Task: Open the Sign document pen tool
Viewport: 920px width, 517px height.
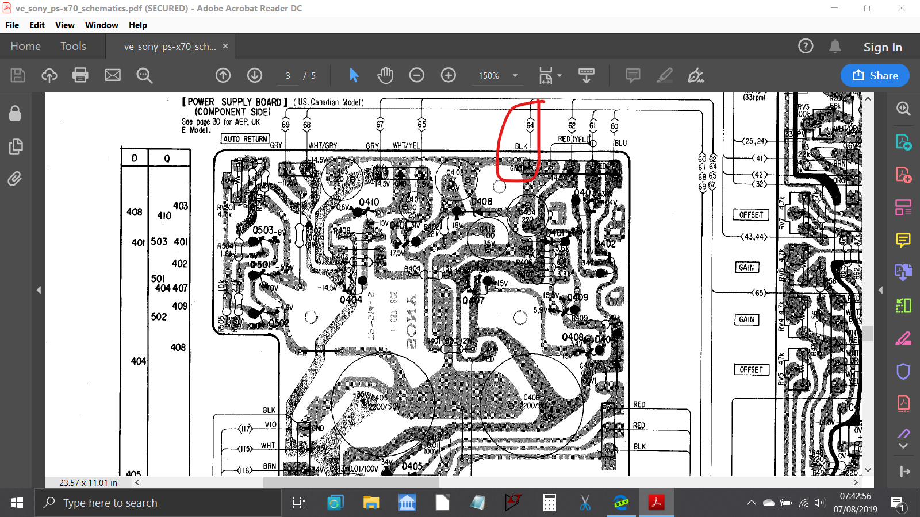Action: [x=696, y=75]
